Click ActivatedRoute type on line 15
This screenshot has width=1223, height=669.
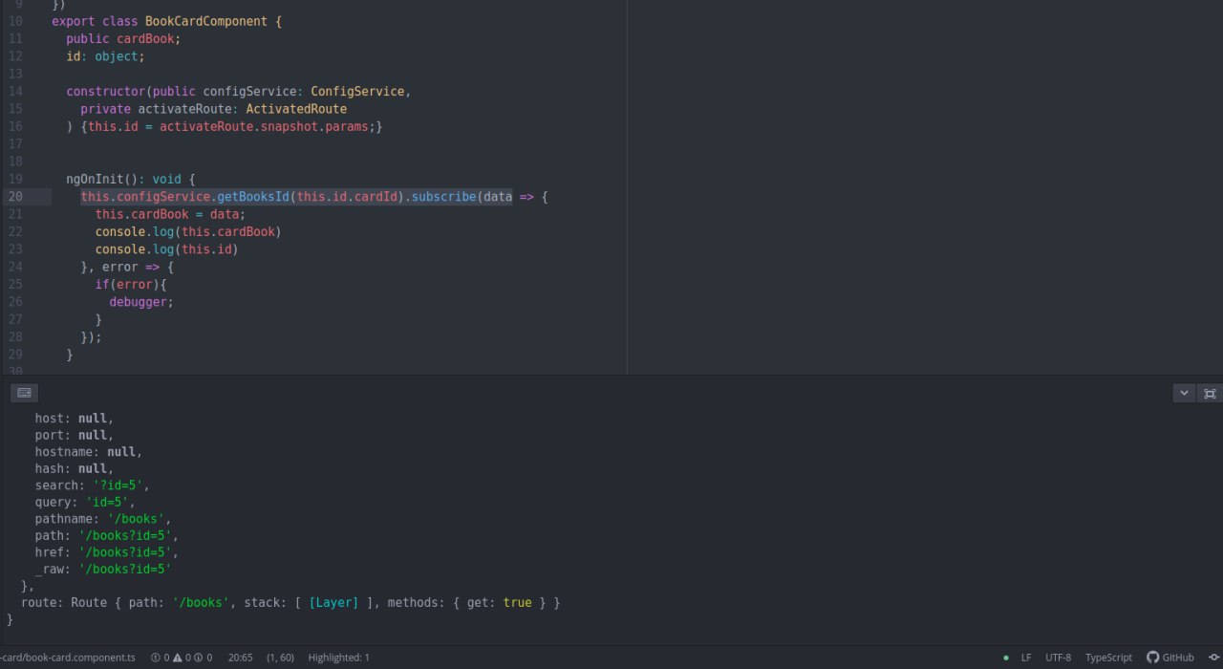[x=296, y=109]
